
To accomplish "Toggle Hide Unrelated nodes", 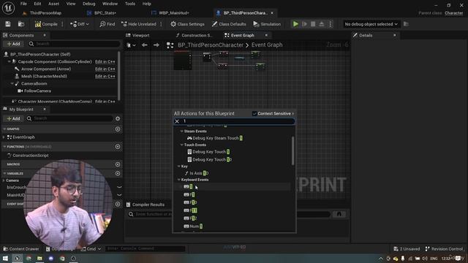I will click(139, 24).
